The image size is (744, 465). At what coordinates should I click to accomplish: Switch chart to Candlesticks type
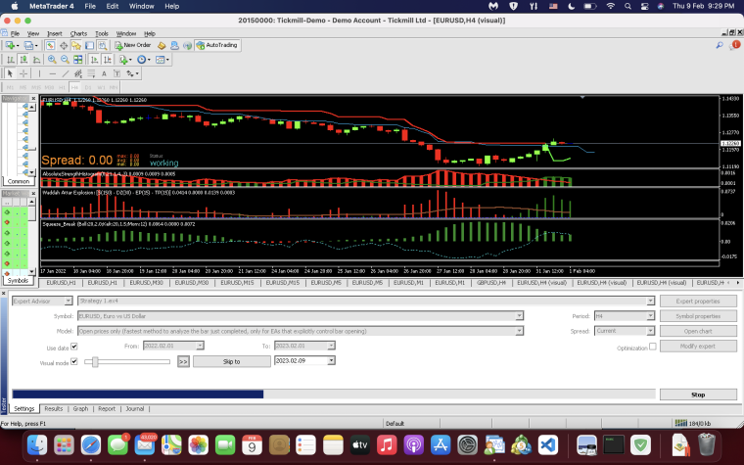click(23, 60)
